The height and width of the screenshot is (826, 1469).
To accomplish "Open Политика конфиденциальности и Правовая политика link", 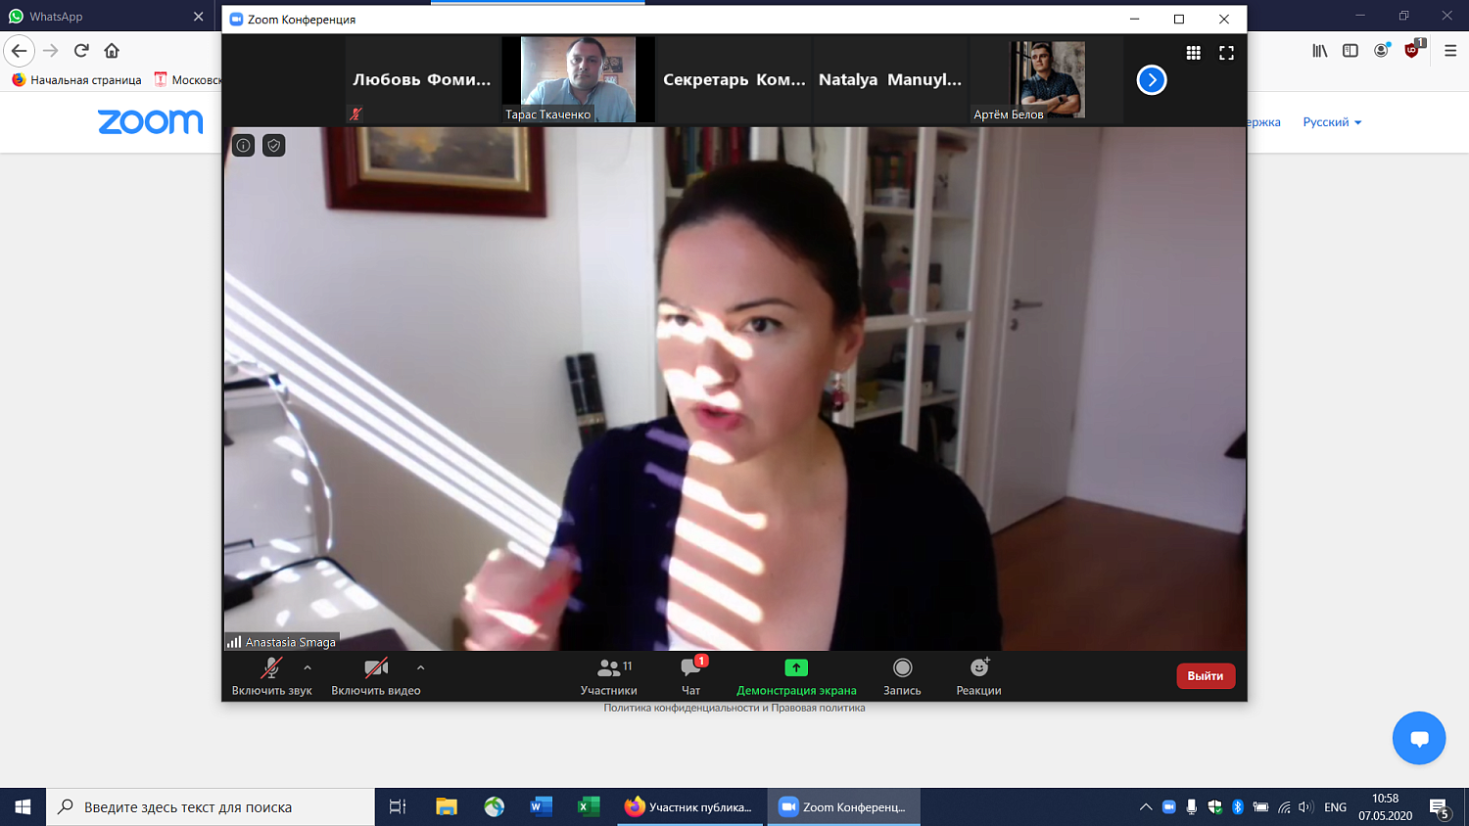I will 734,708.
